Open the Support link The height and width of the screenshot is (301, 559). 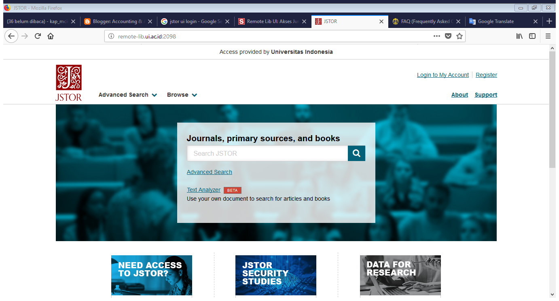point(486,95)
